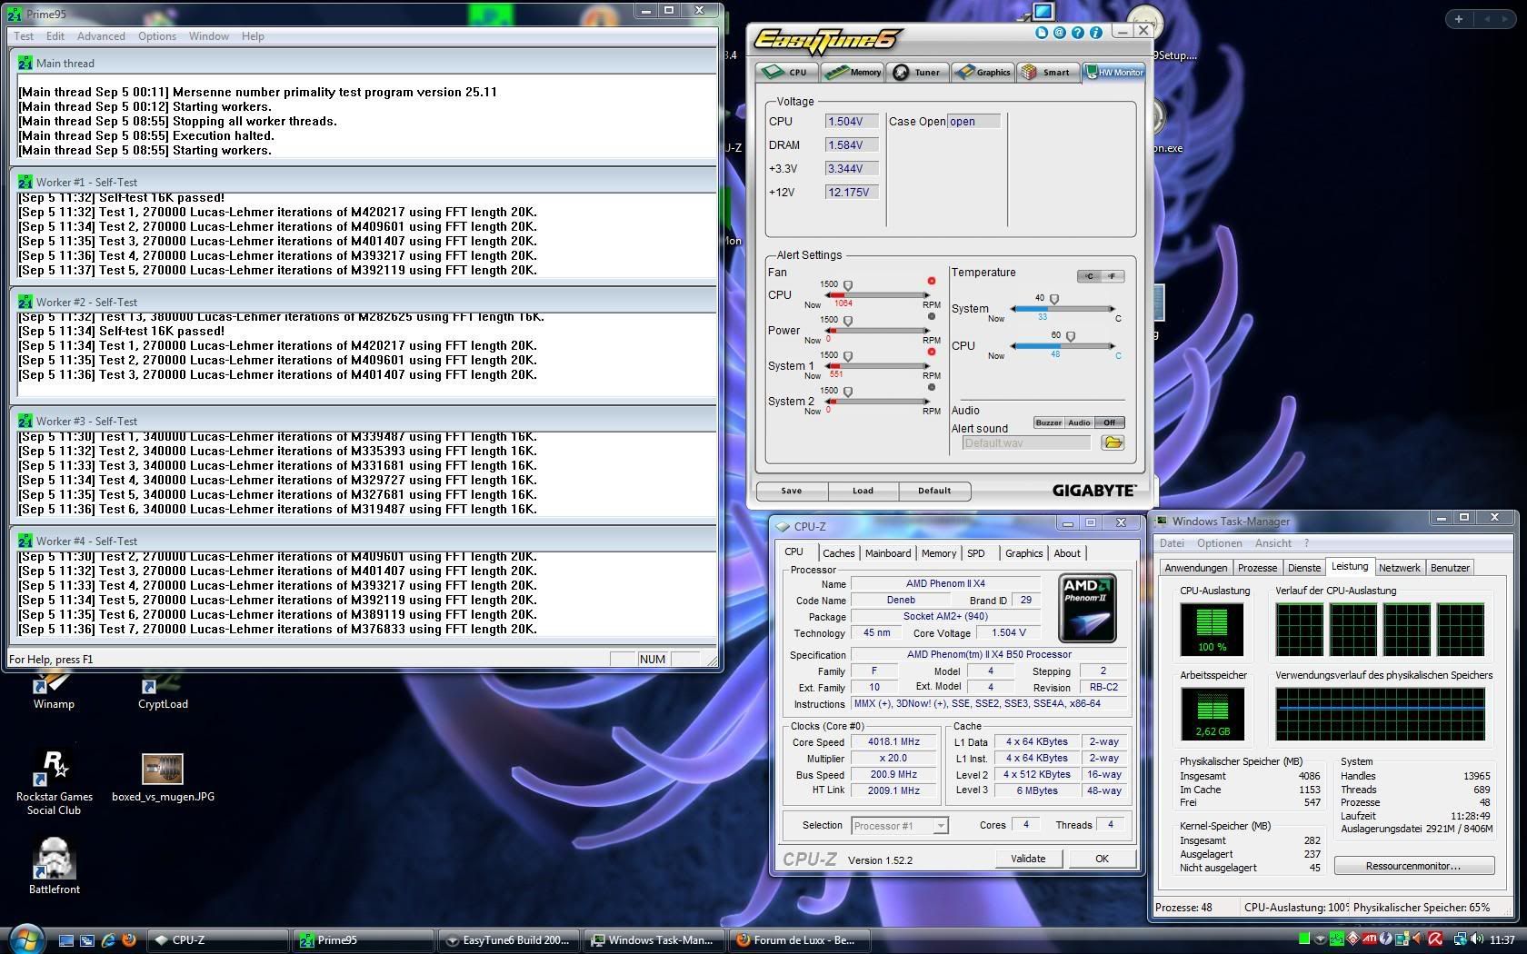Click Save in EasyTune6

coord(792,491)
